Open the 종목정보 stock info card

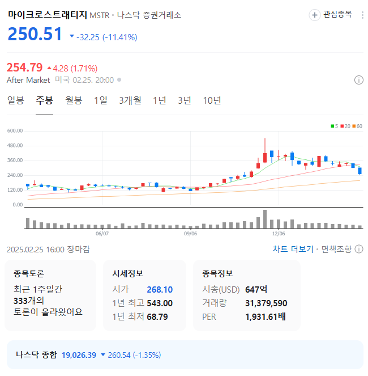coord(247,295)
